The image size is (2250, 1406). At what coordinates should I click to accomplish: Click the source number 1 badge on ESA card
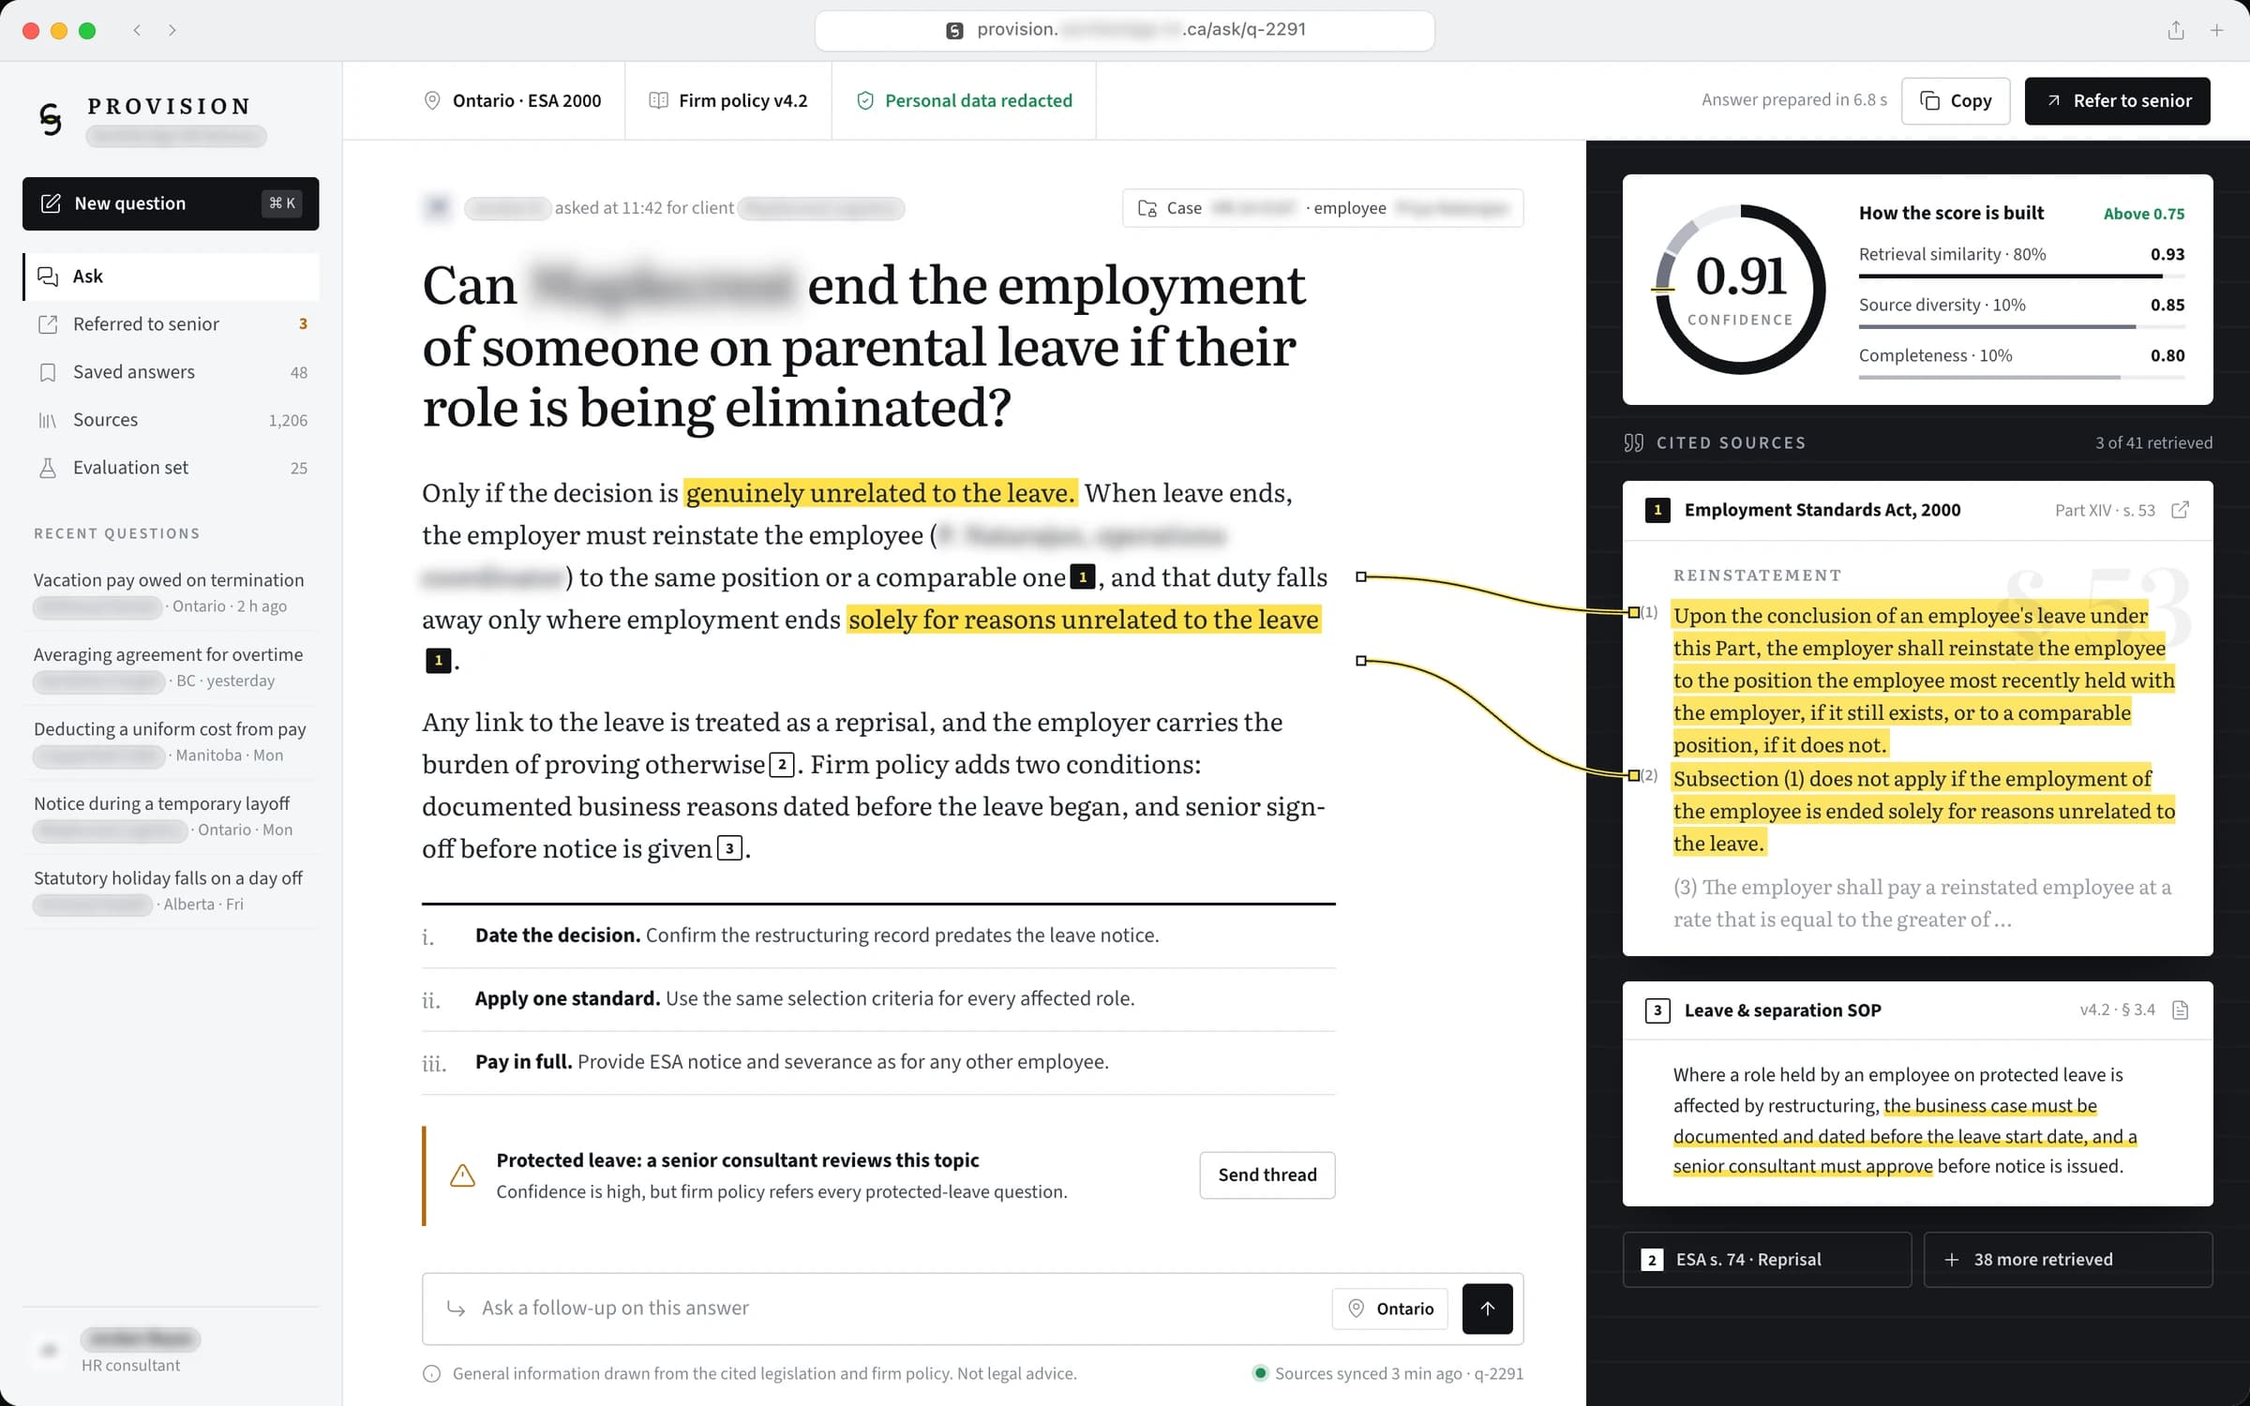[1657, 510]
